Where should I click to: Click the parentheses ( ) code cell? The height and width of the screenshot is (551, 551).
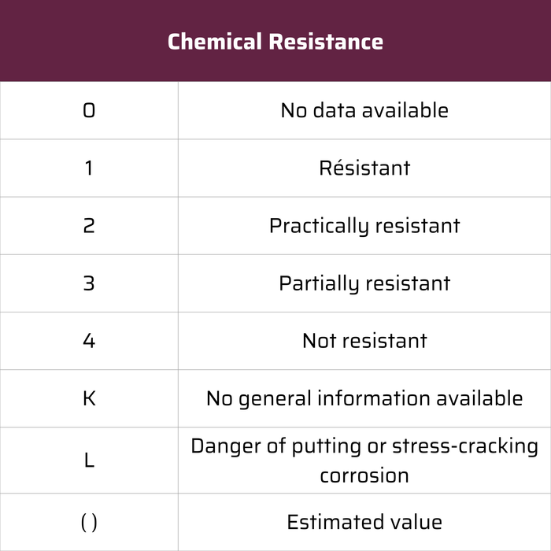point(89,522)
